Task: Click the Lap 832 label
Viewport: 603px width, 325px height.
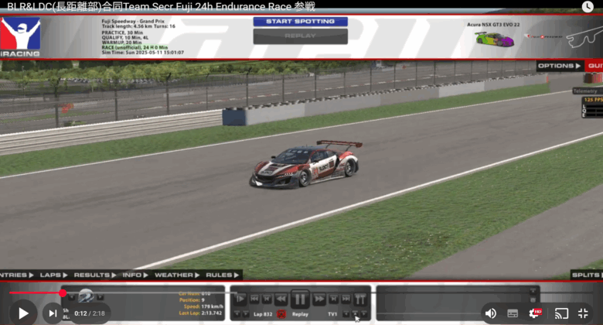Action: (263, 314)
